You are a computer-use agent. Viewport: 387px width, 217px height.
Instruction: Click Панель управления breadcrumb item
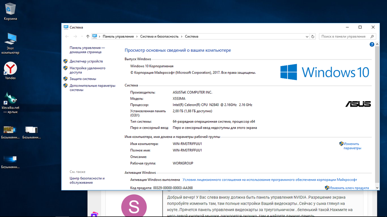(x=118, y=36)
